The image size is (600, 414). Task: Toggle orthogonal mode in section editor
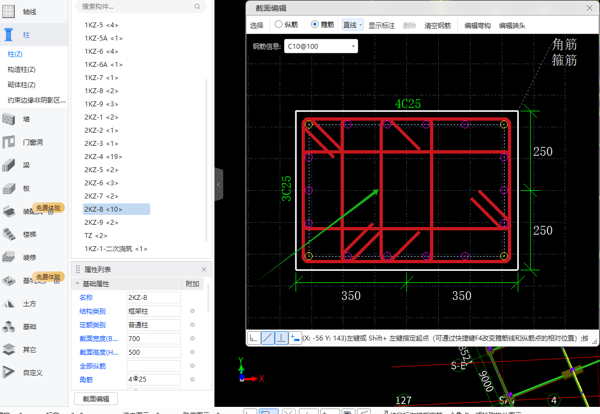pos(254,338)
